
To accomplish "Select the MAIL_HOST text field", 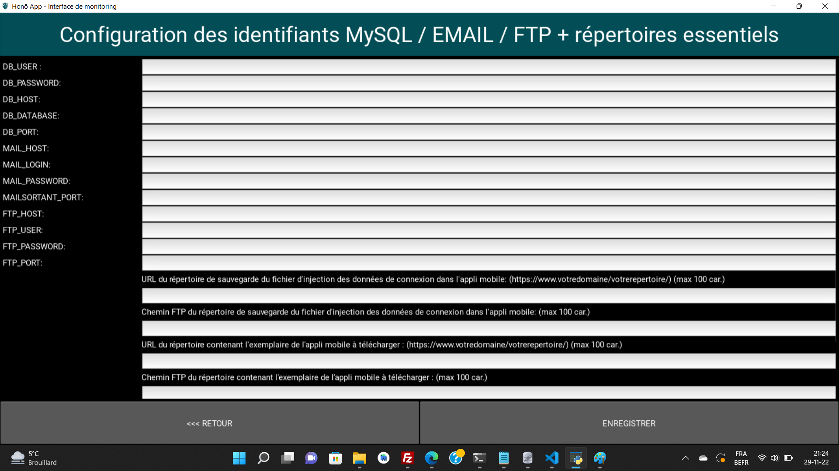I will coord(489,148).
